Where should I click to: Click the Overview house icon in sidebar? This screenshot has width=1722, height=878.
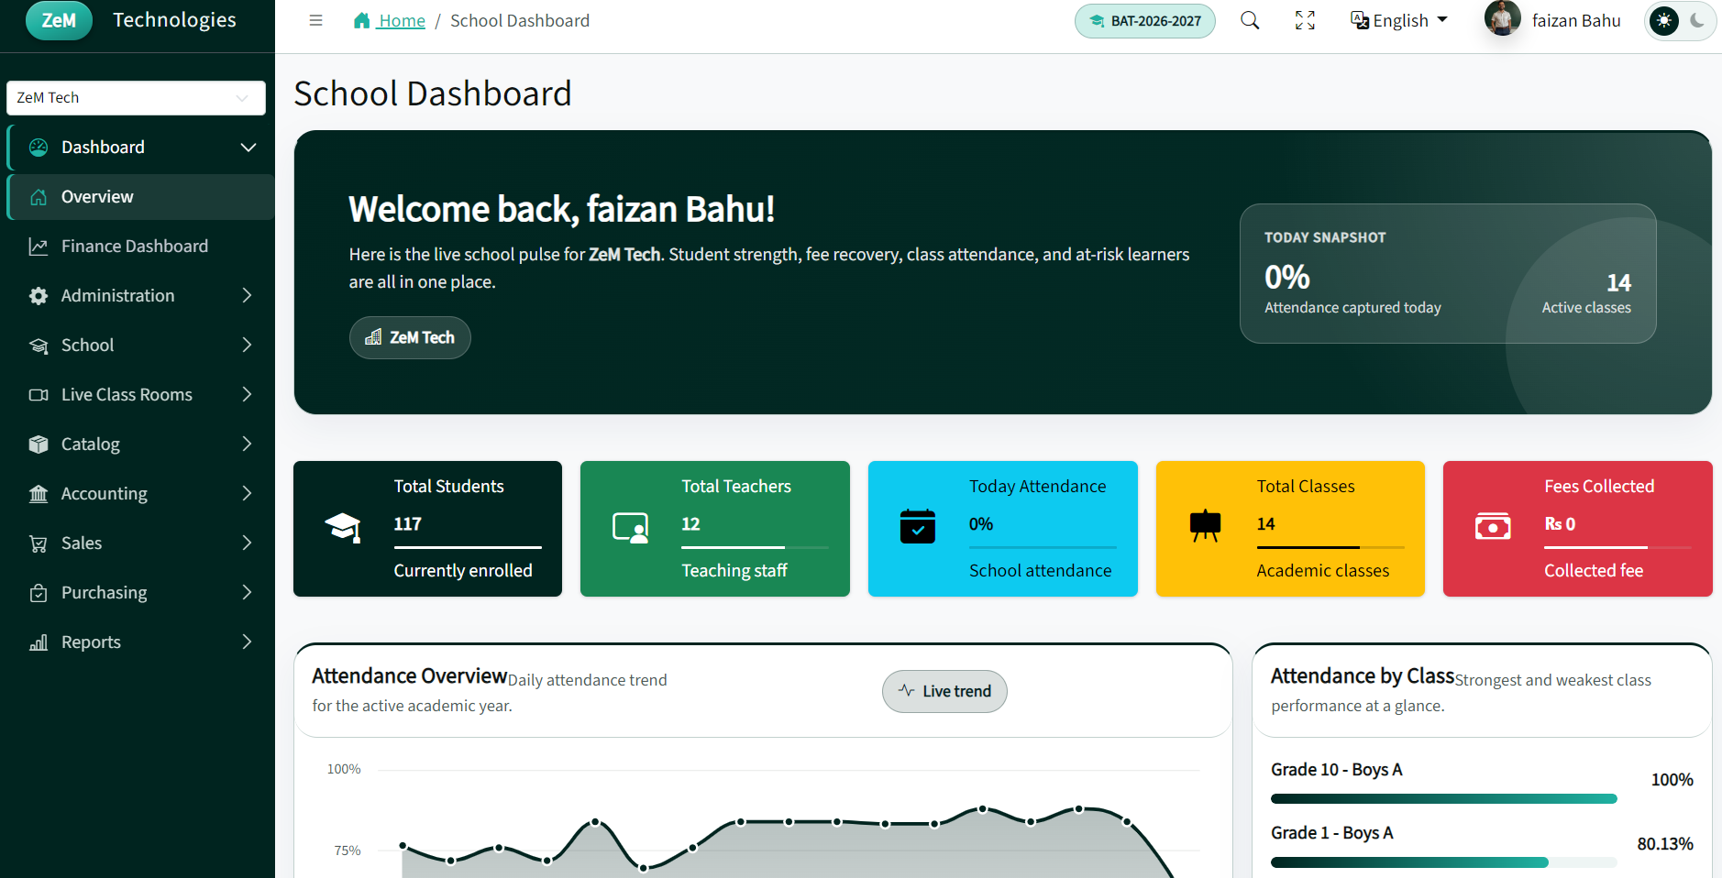point(39,197)
